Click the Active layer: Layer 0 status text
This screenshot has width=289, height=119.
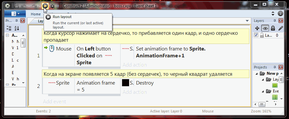pyautogui.click(x=166, y=111)
